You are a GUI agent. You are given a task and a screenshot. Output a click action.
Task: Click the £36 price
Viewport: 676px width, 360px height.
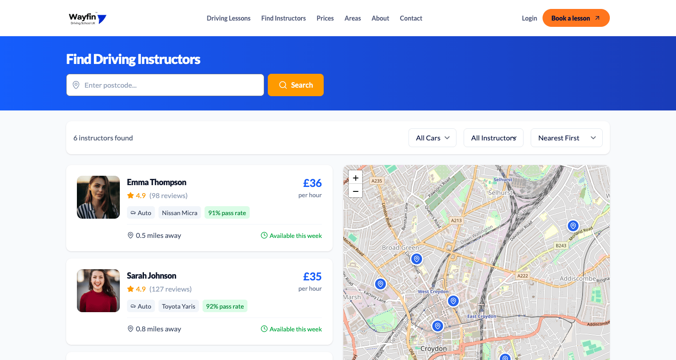313,183
